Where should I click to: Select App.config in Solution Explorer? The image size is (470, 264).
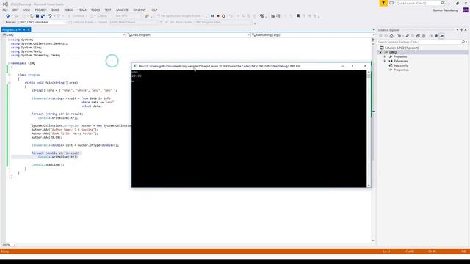401,65
